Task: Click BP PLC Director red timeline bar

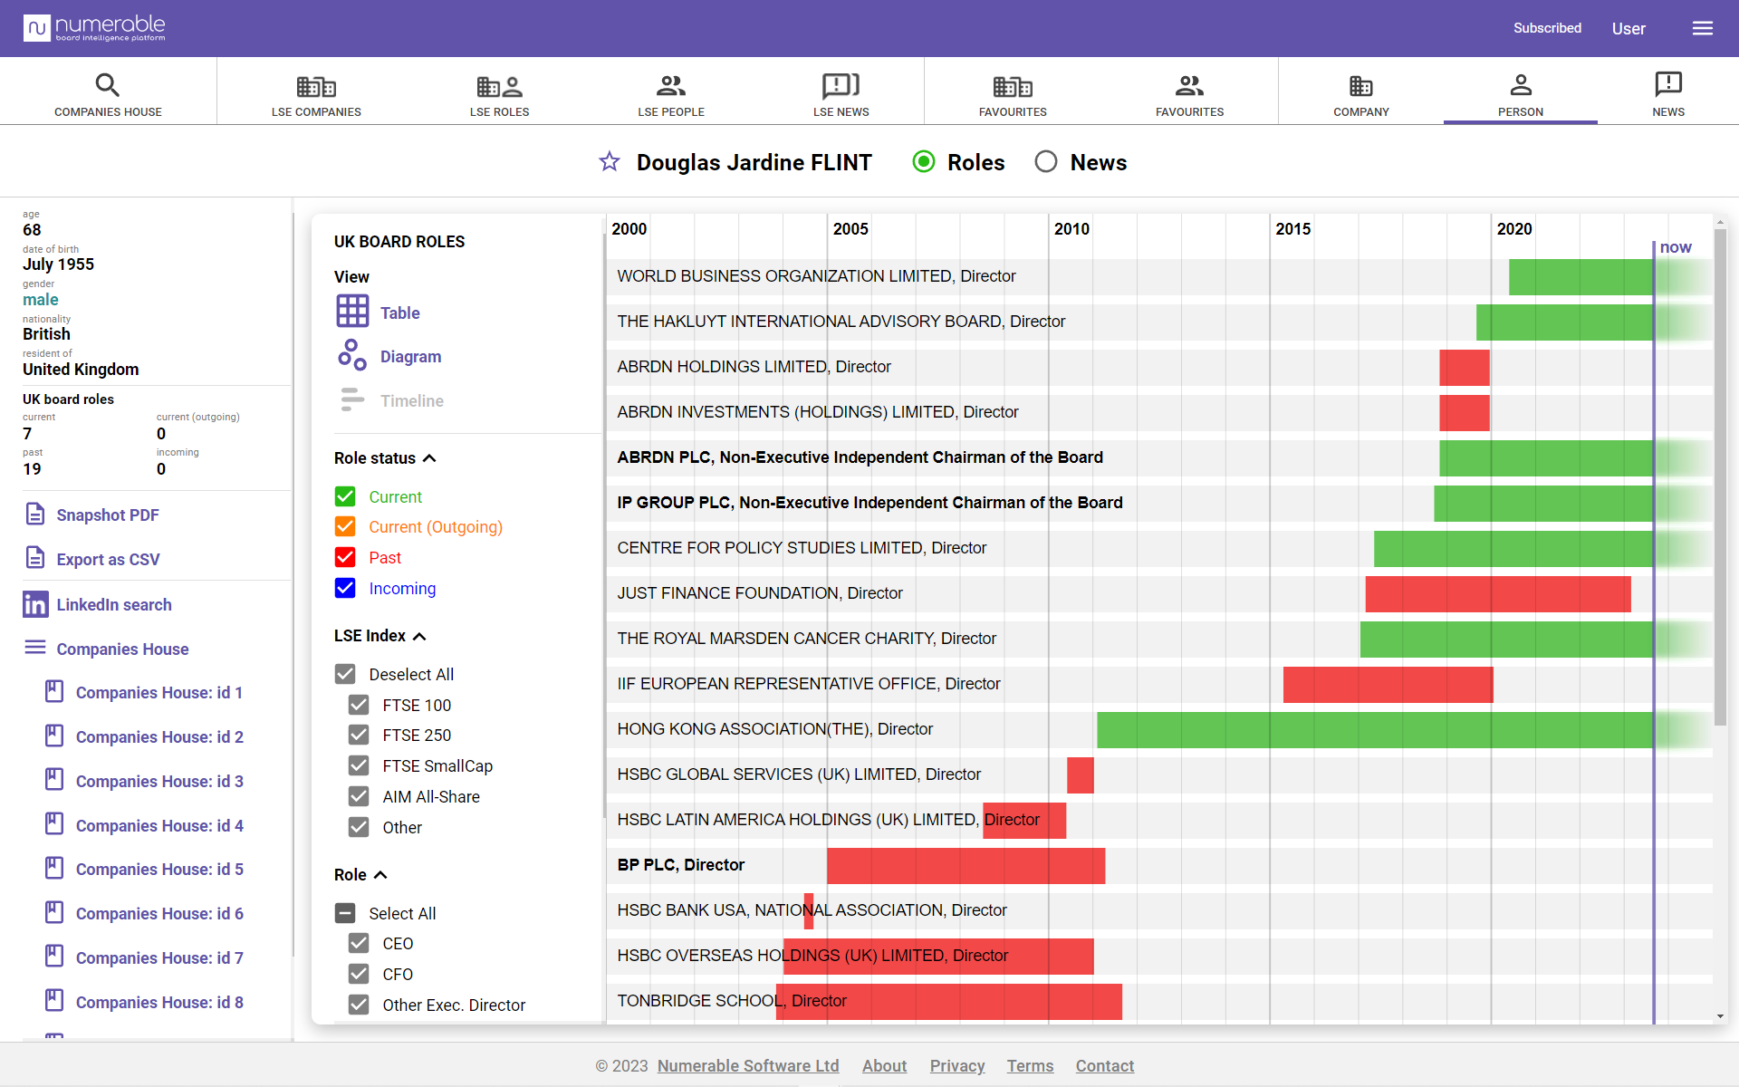Action: (x=966, y=865)
